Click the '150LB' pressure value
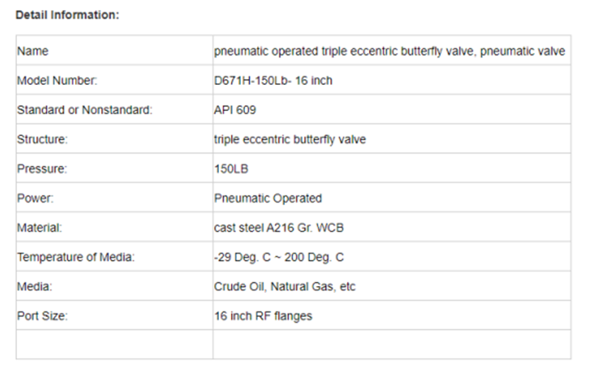The image size is (612, 373). 229,170
